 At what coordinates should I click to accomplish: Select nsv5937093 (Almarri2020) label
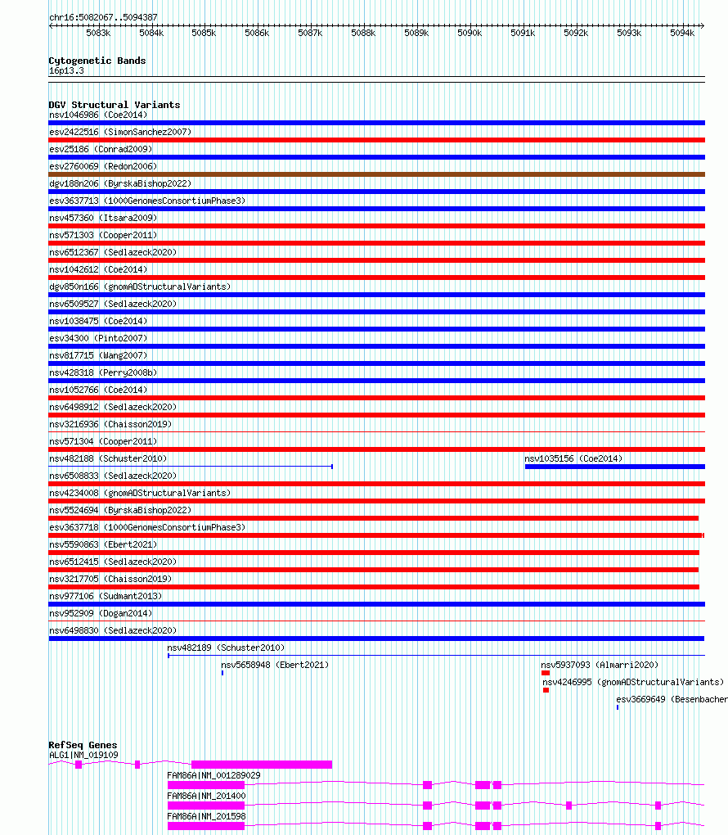600,665
